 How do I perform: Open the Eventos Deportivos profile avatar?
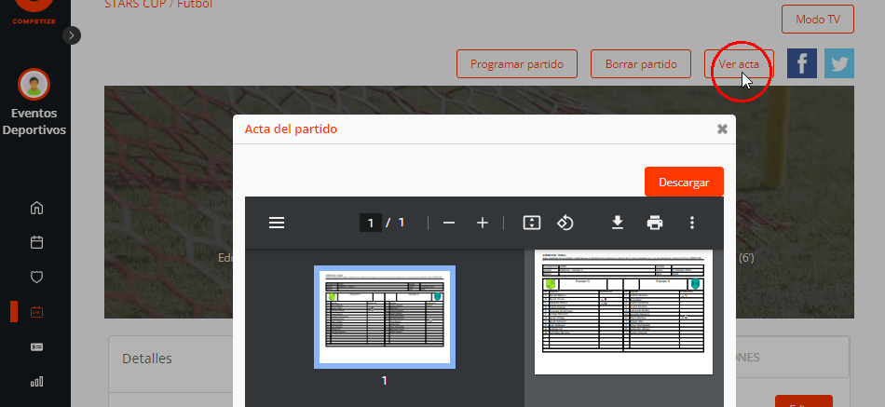pyautogui.click(x=34, y=85)
